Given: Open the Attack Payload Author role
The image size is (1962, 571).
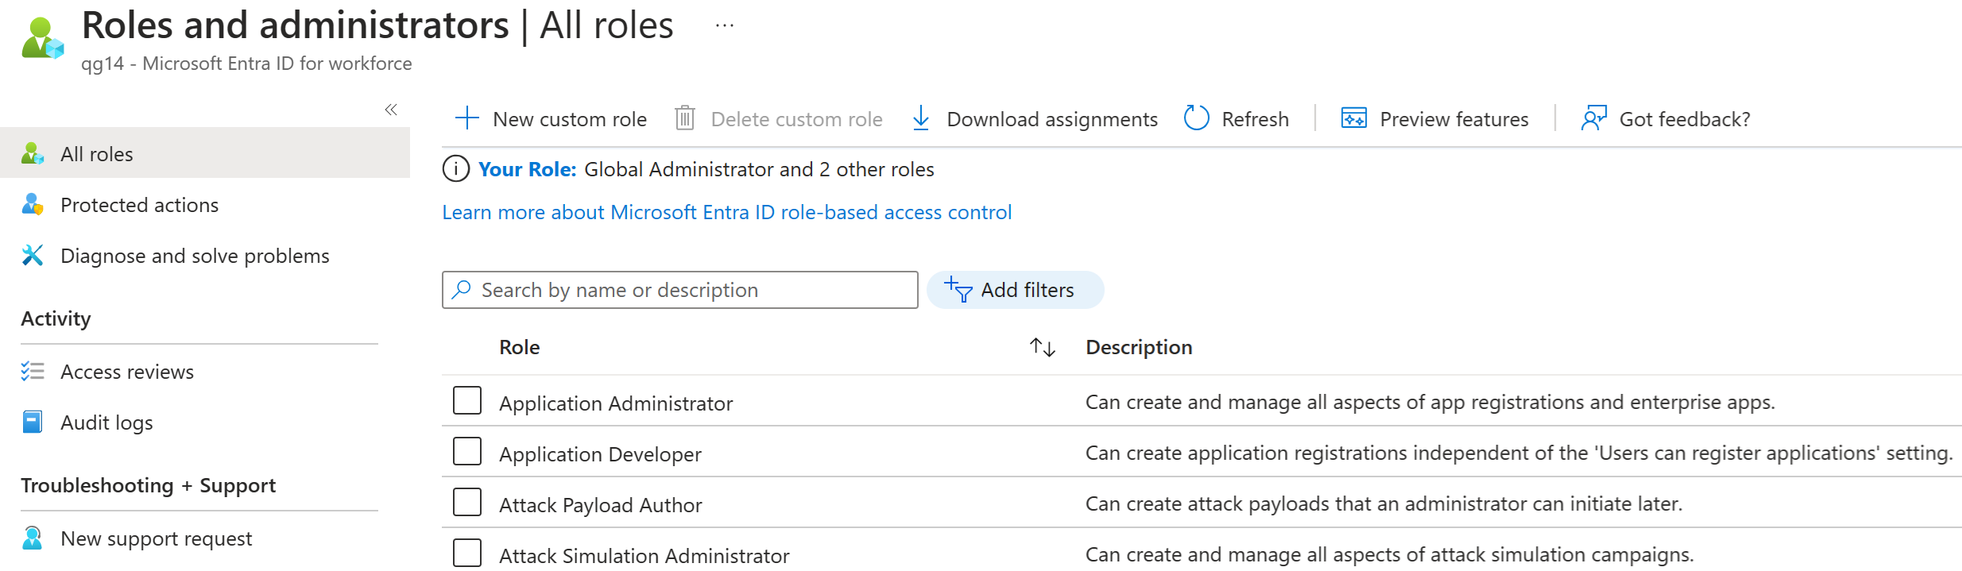Looking at the screenshot, I should (600, 505).
